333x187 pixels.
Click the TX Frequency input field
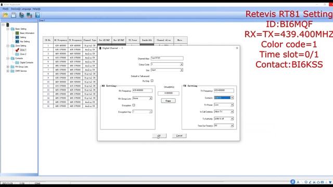click(224, 90)
